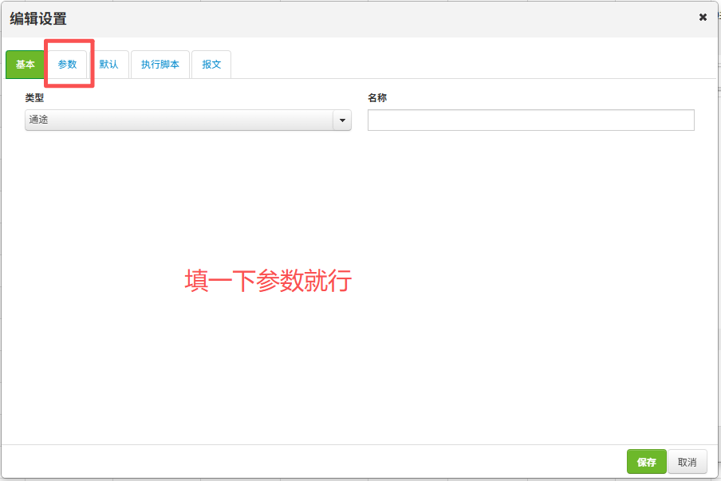
Task: Click the blank footer area left of 保存
Action: pyautogui.click(x=319, y=462)
